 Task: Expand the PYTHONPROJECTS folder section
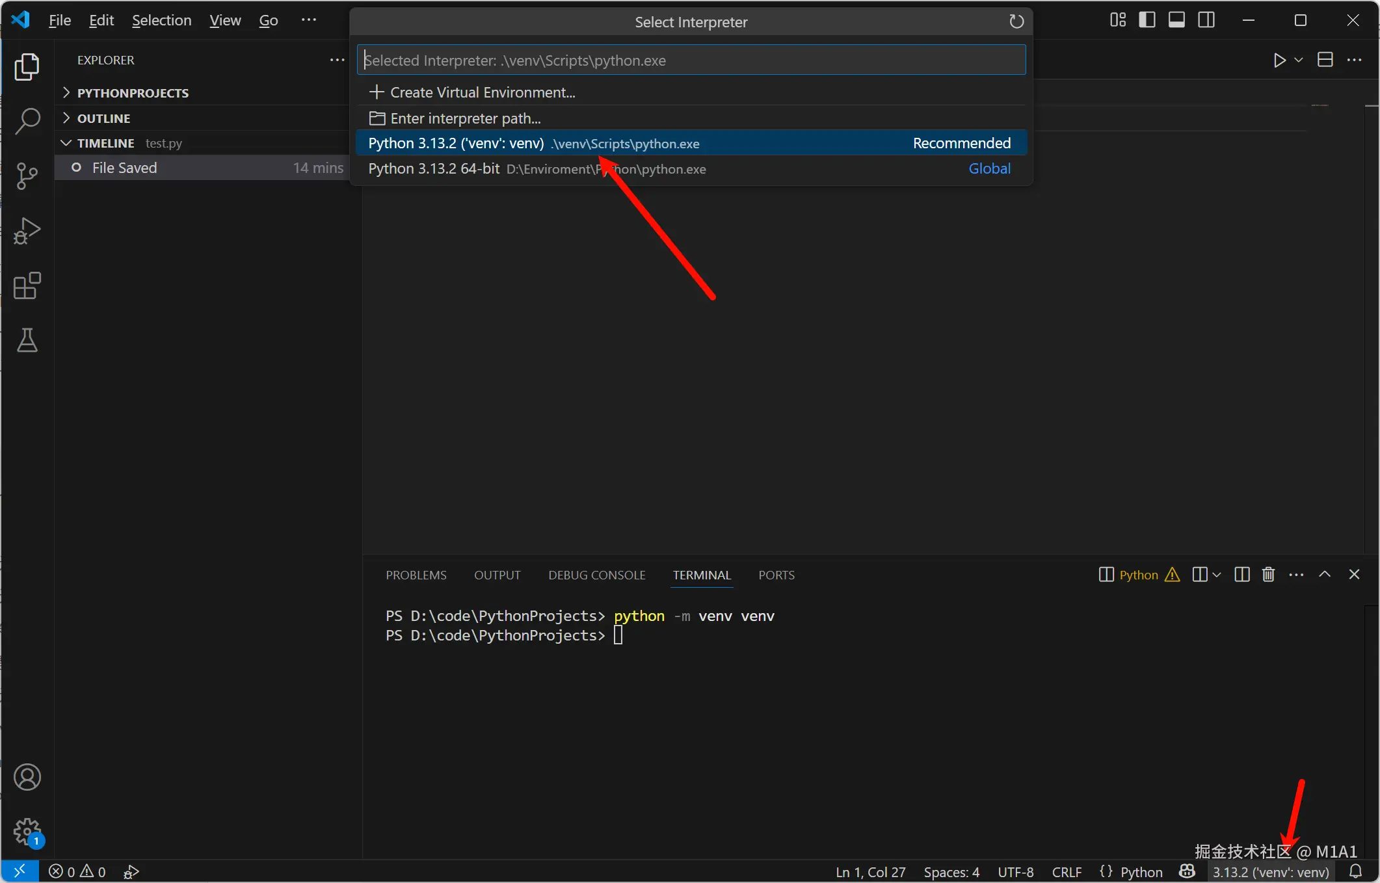(x=133, y=93)
